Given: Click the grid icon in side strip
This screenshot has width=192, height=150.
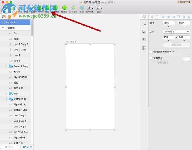Looking at the screenshot, I should point(144,48).
